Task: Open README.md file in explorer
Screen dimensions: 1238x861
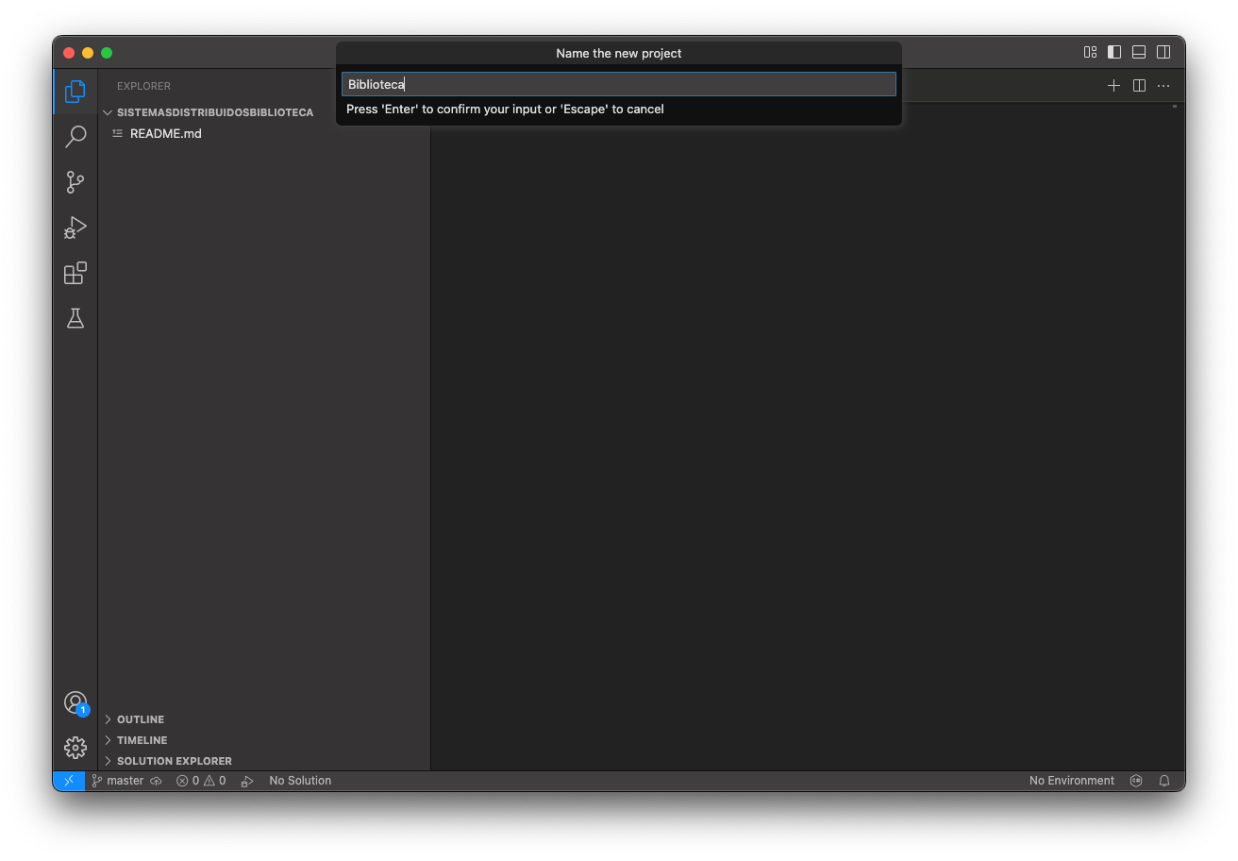Action: [x=165, y=133]
